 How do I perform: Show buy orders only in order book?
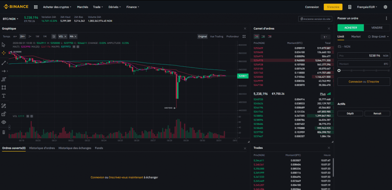263,37
